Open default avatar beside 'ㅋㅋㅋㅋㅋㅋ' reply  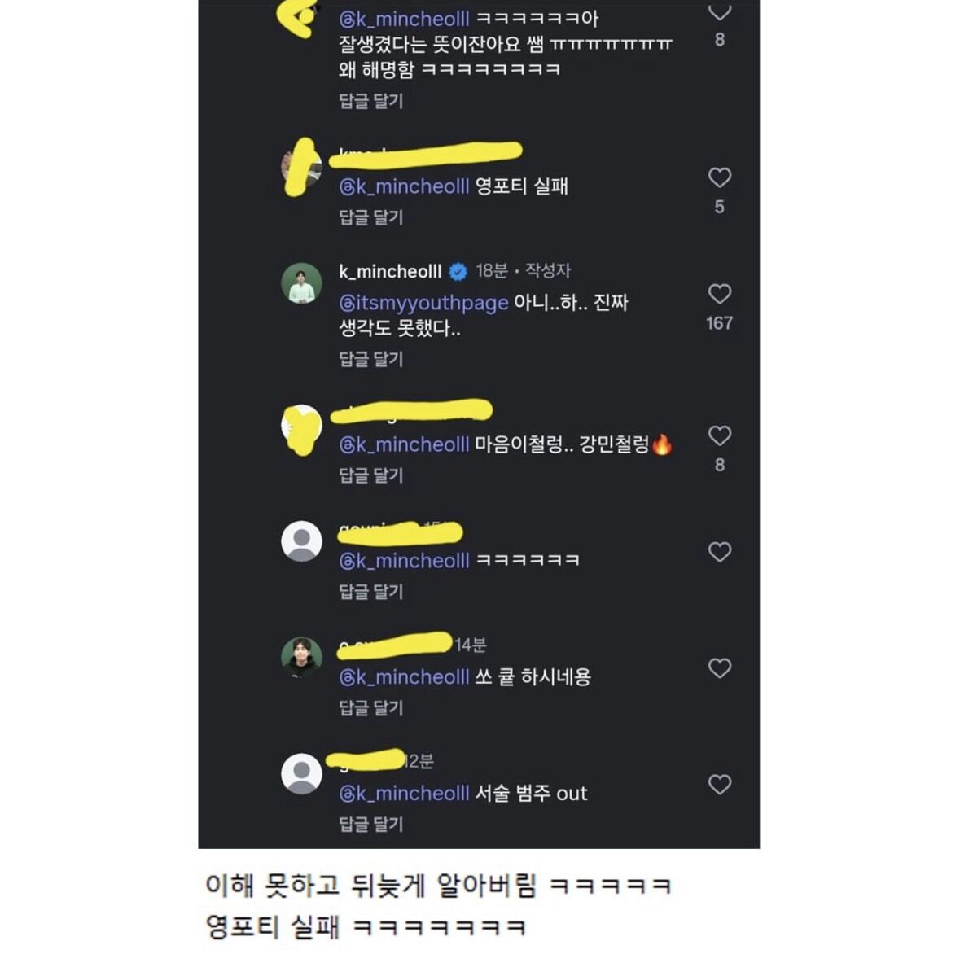point(301,541)
